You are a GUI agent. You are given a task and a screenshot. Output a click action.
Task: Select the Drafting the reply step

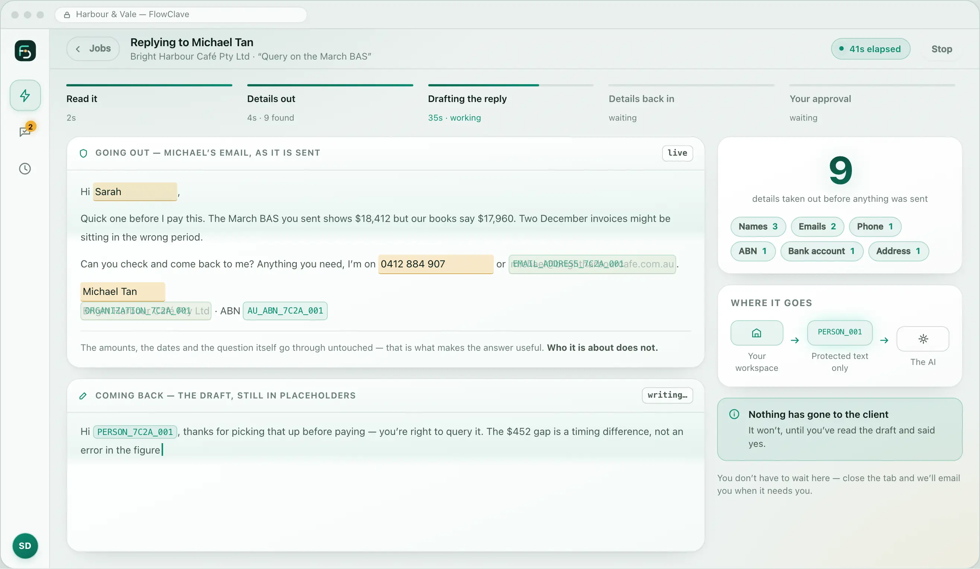point(510,104)
